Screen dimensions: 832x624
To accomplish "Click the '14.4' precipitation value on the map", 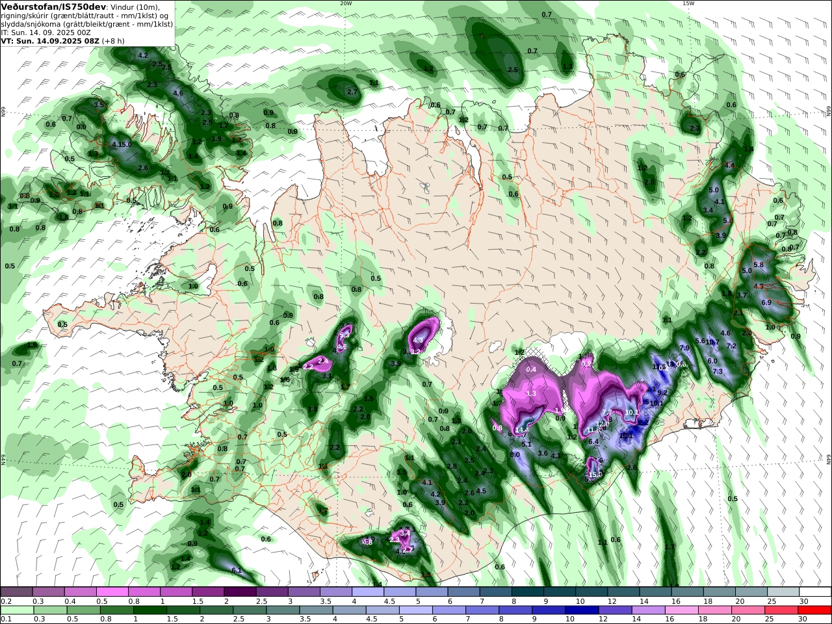I will (x=523, y=430).
